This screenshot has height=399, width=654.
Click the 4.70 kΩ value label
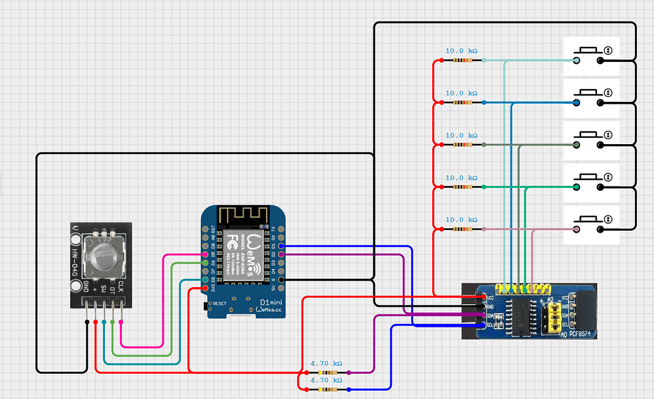point(328,363)
